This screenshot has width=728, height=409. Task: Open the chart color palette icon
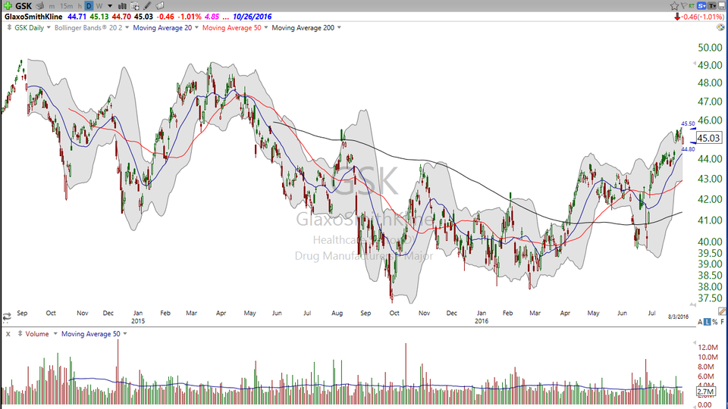click(x=720, y=27)
